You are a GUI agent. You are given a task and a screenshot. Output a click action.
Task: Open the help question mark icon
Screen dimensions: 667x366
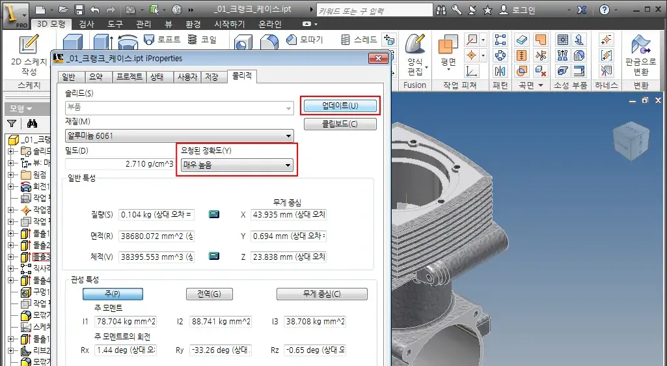coord(604,9)
